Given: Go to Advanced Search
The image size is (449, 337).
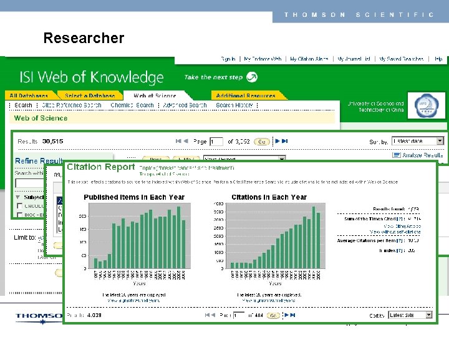Looking at the screenshot, I should pyautogui.click(x=185, y=105).
